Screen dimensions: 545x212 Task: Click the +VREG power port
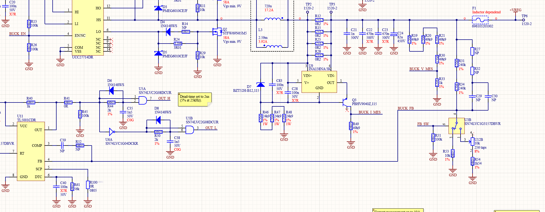pyautogui.click(x=516, y=10)
